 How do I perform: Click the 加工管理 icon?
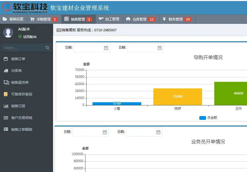(101, 19)
